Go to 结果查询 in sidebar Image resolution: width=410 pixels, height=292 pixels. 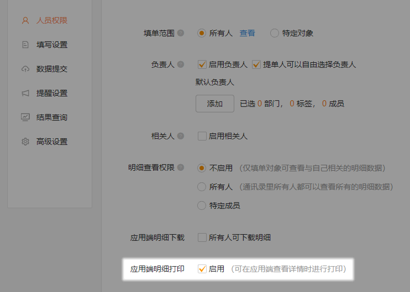[51, 117]
